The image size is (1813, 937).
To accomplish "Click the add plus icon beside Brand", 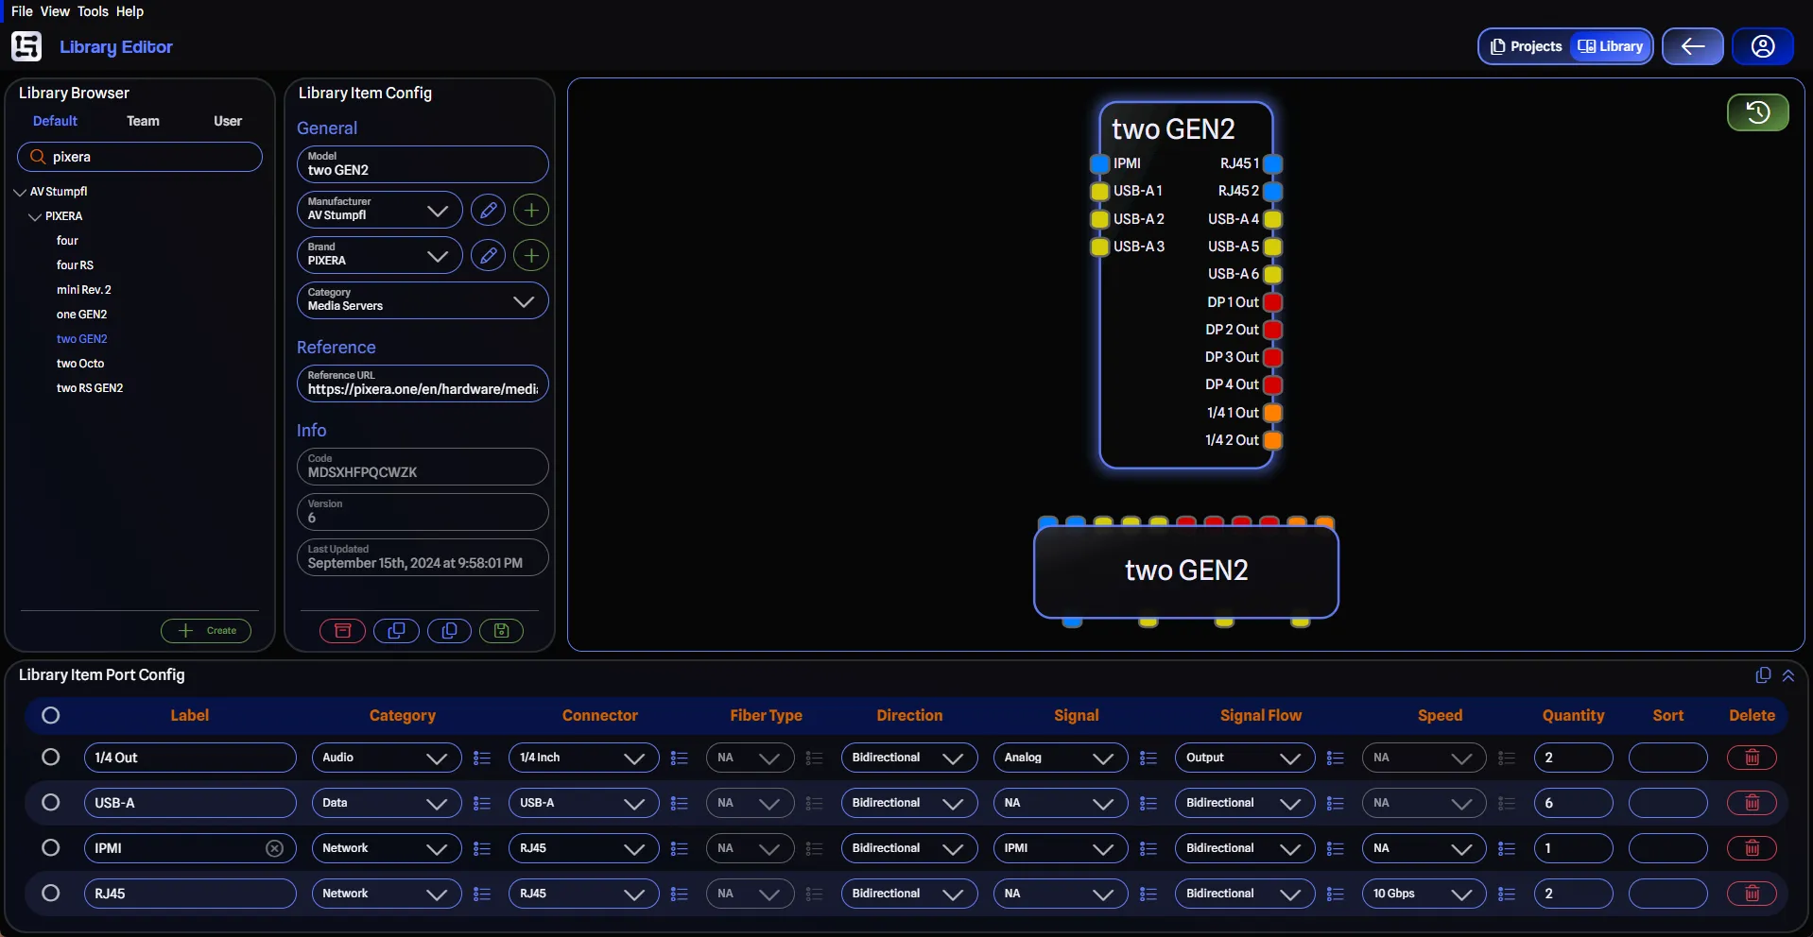I will pyautogui.click(x=531, y=255).
